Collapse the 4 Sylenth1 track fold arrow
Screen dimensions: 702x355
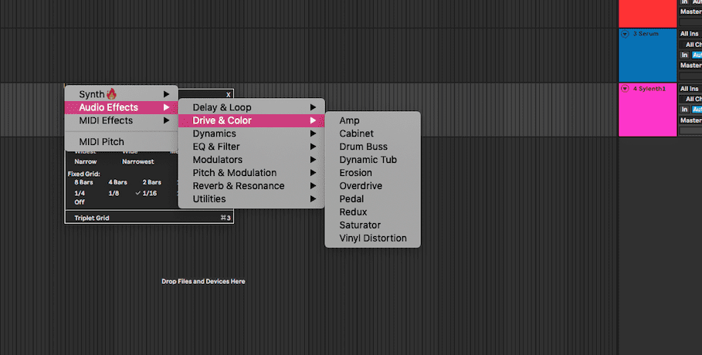[x=625, y=89]
